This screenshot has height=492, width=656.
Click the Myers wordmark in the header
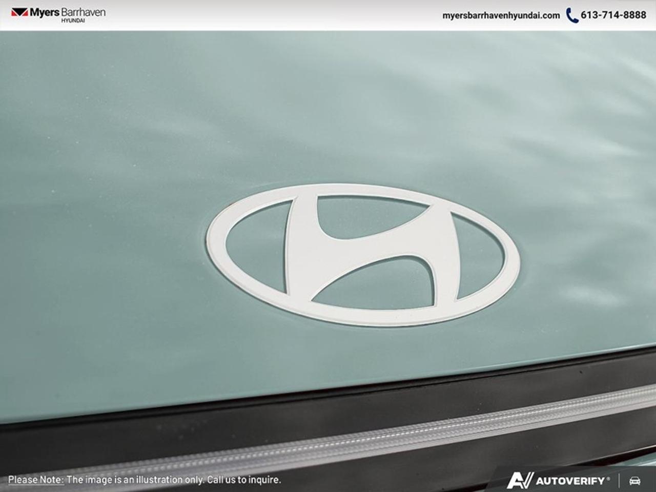click(45, 12)
